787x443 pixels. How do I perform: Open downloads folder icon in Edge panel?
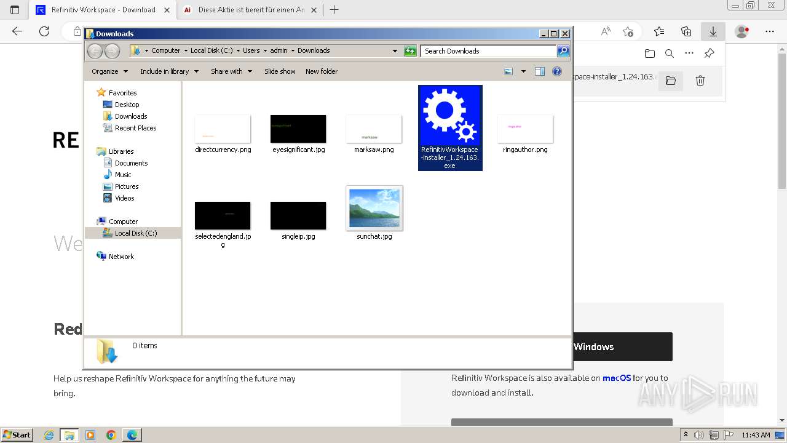tap(650, 54)
